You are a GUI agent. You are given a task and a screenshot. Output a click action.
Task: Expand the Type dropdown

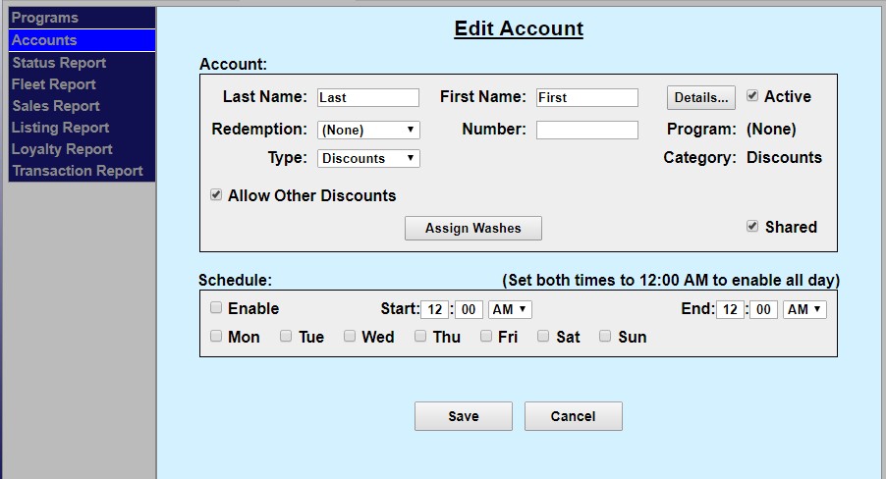[368, 158]
